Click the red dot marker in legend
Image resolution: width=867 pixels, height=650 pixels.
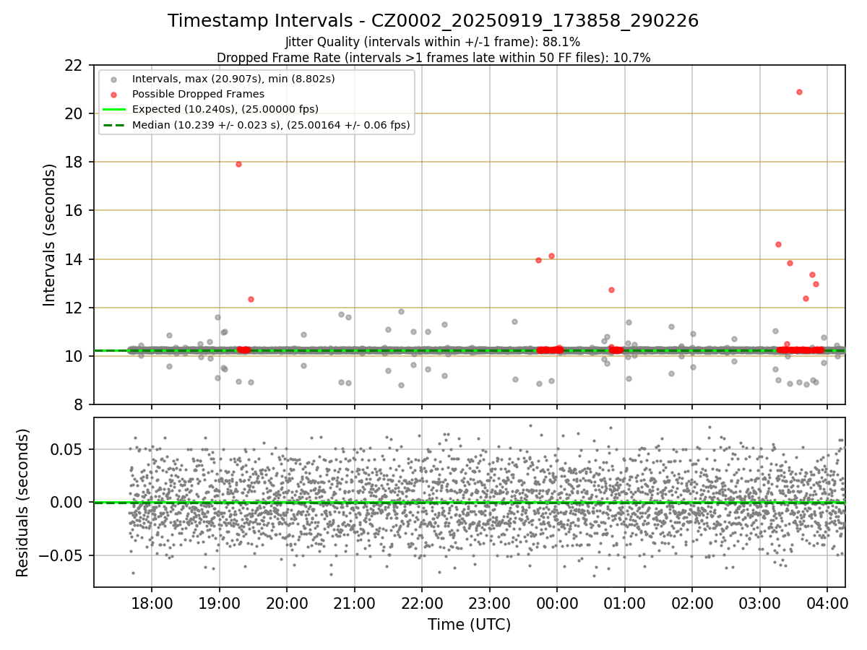pos(112,94)
